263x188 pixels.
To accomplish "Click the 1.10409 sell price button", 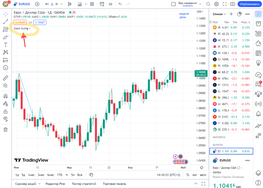I will (x=20, y=22).
